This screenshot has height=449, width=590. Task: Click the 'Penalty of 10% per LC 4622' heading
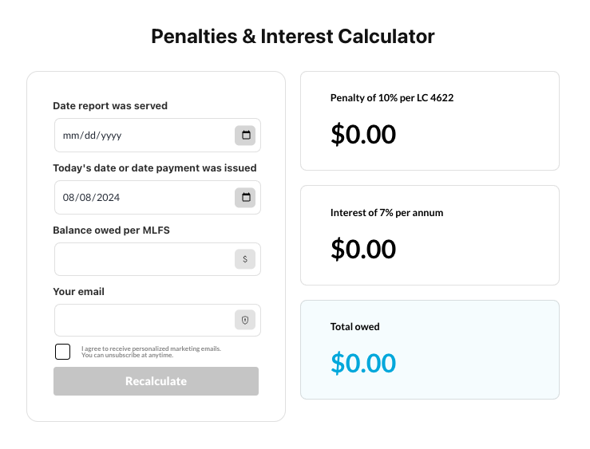(392, 98)
